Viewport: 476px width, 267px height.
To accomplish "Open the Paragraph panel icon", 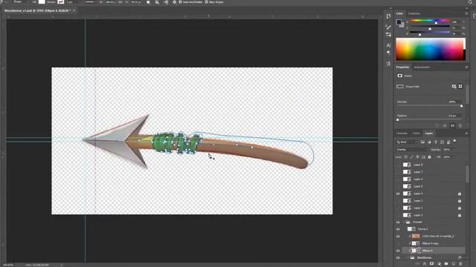I will 388,53.
